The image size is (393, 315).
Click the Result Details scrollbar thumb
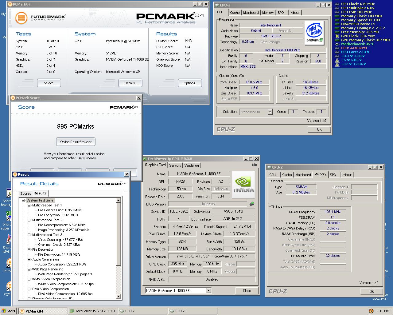coord(119,234)
